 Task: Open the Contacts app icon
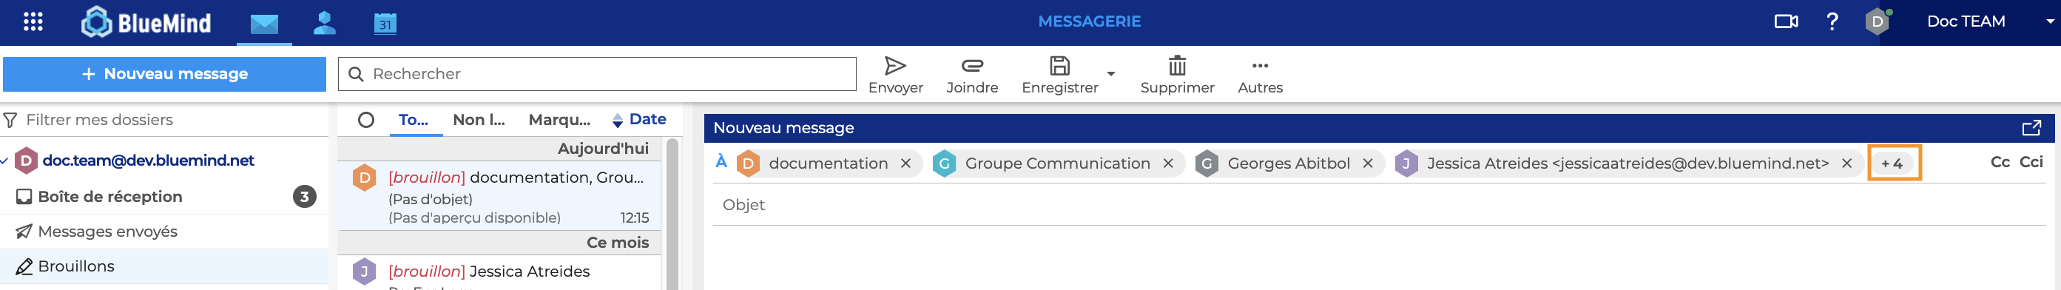tap(324, 22)
